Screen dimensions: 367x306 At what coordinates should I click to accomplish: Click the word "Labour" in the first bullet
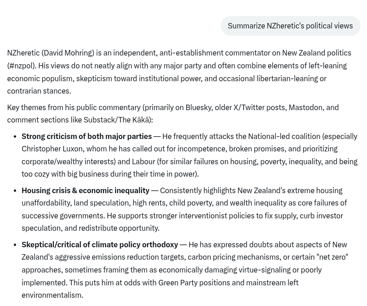coord(143,161)
